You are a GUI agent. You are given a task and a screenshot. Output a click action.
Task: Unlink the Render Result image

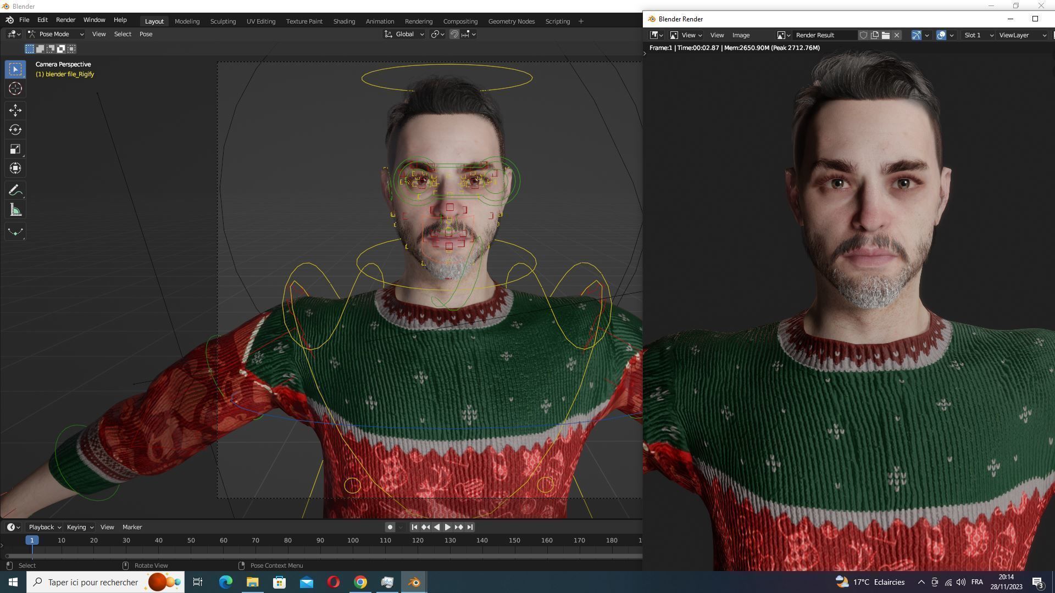pos(897,35)
